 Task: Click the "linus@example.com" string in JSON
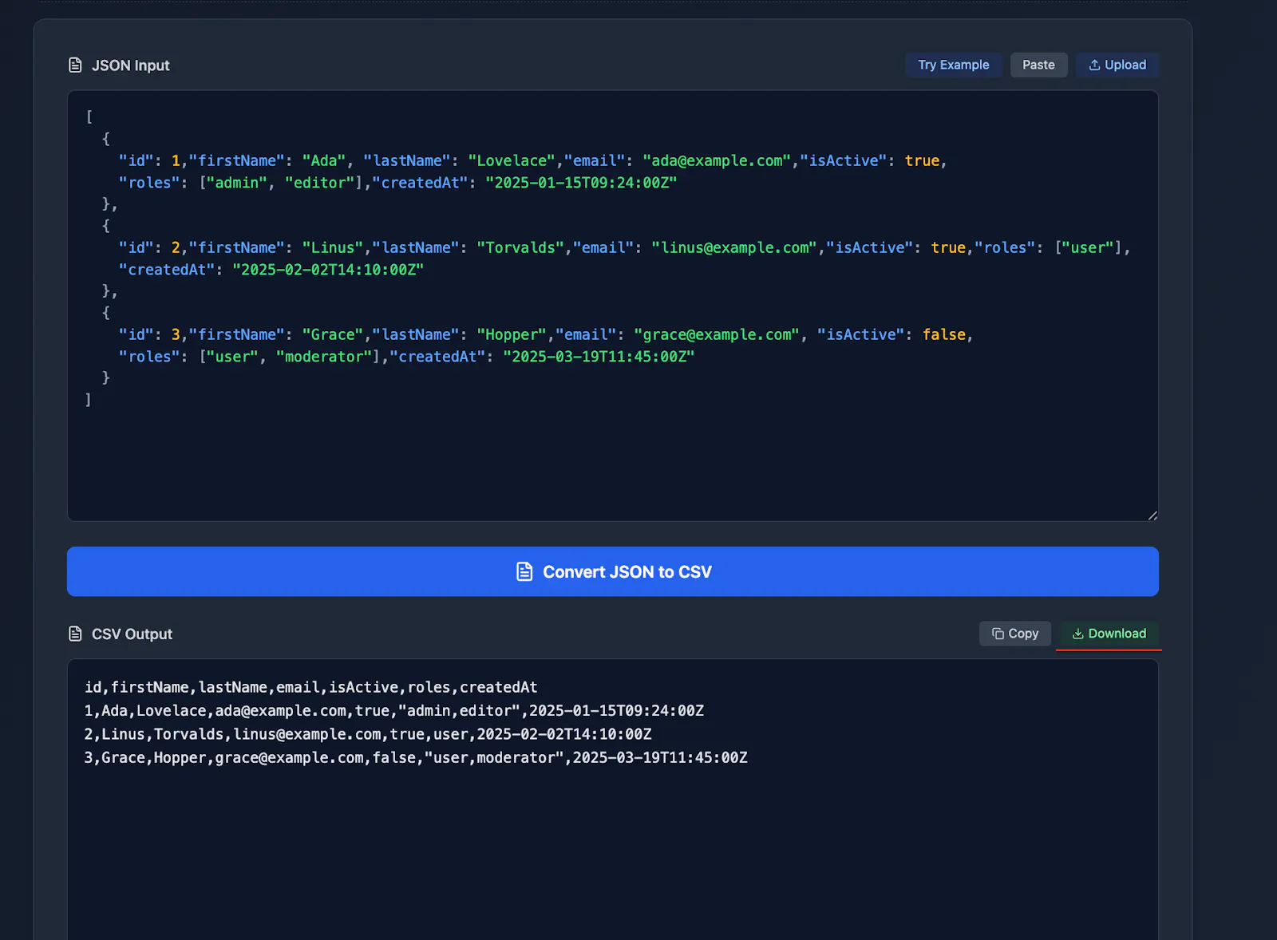tap(734, 247)
